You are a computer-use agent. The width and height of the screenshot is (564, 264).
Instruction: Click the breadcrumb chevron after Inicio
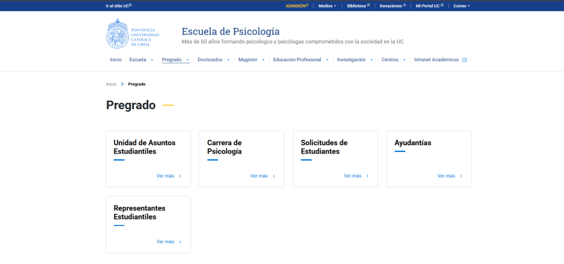coord(122,84)
